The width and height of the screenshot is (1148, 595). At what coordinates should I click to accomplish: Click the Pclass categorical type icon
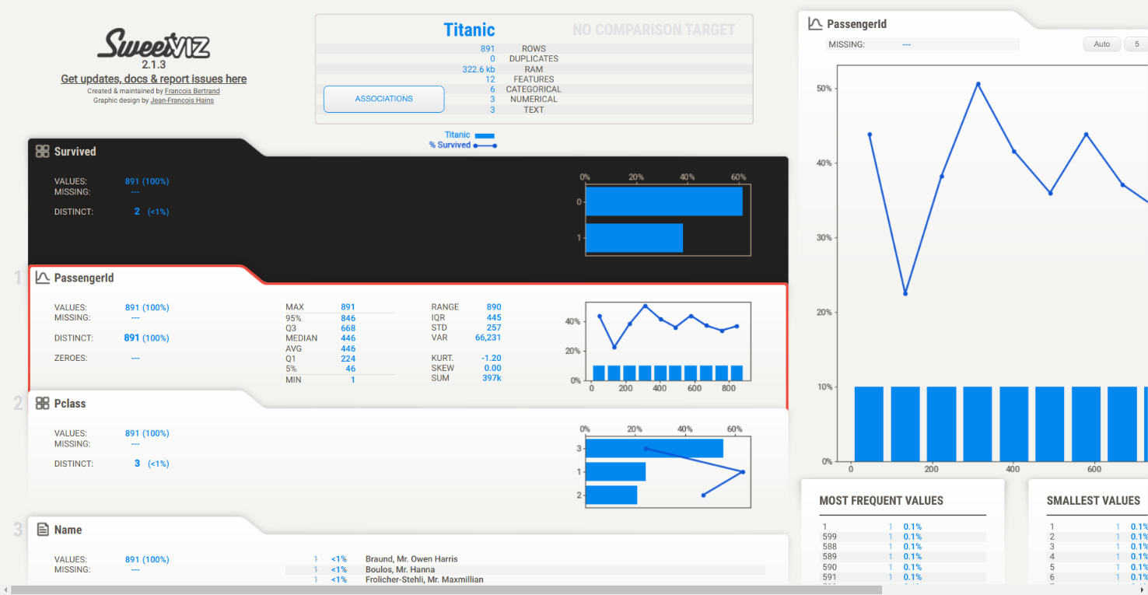[43, 404]
